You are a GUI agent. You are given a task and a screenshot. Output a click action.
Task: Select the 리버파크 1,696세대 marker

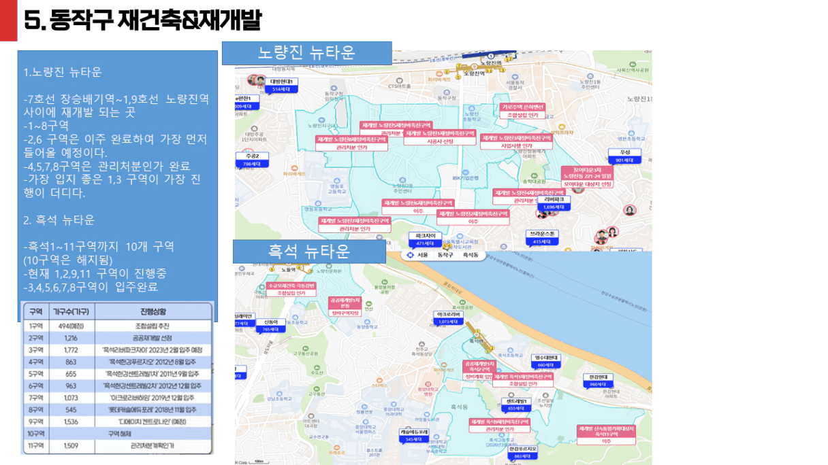553,203
